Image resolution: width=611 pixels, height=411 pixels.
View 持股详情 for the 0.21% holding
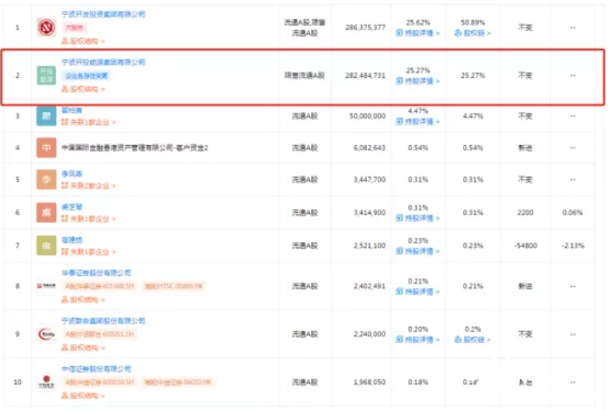pyautogui.click(x=417, y=292)
